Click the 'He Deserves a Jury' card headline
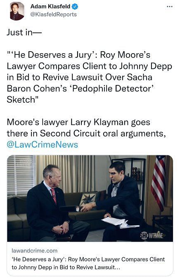The height and width of the screenshot is (280, 180). pyautogui.click(x=88, y=263)
